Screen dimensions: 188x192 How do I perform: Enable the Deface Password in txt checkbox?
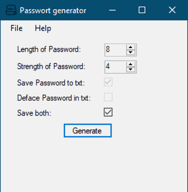pyautogui.click(x=108, y=97)
